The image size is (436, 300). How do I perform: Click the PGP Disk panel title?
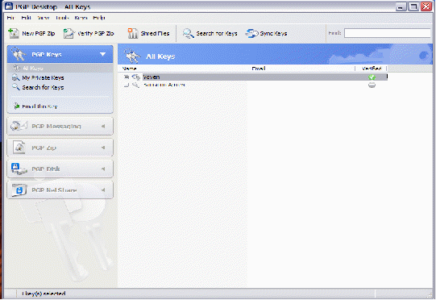[46, 169]
